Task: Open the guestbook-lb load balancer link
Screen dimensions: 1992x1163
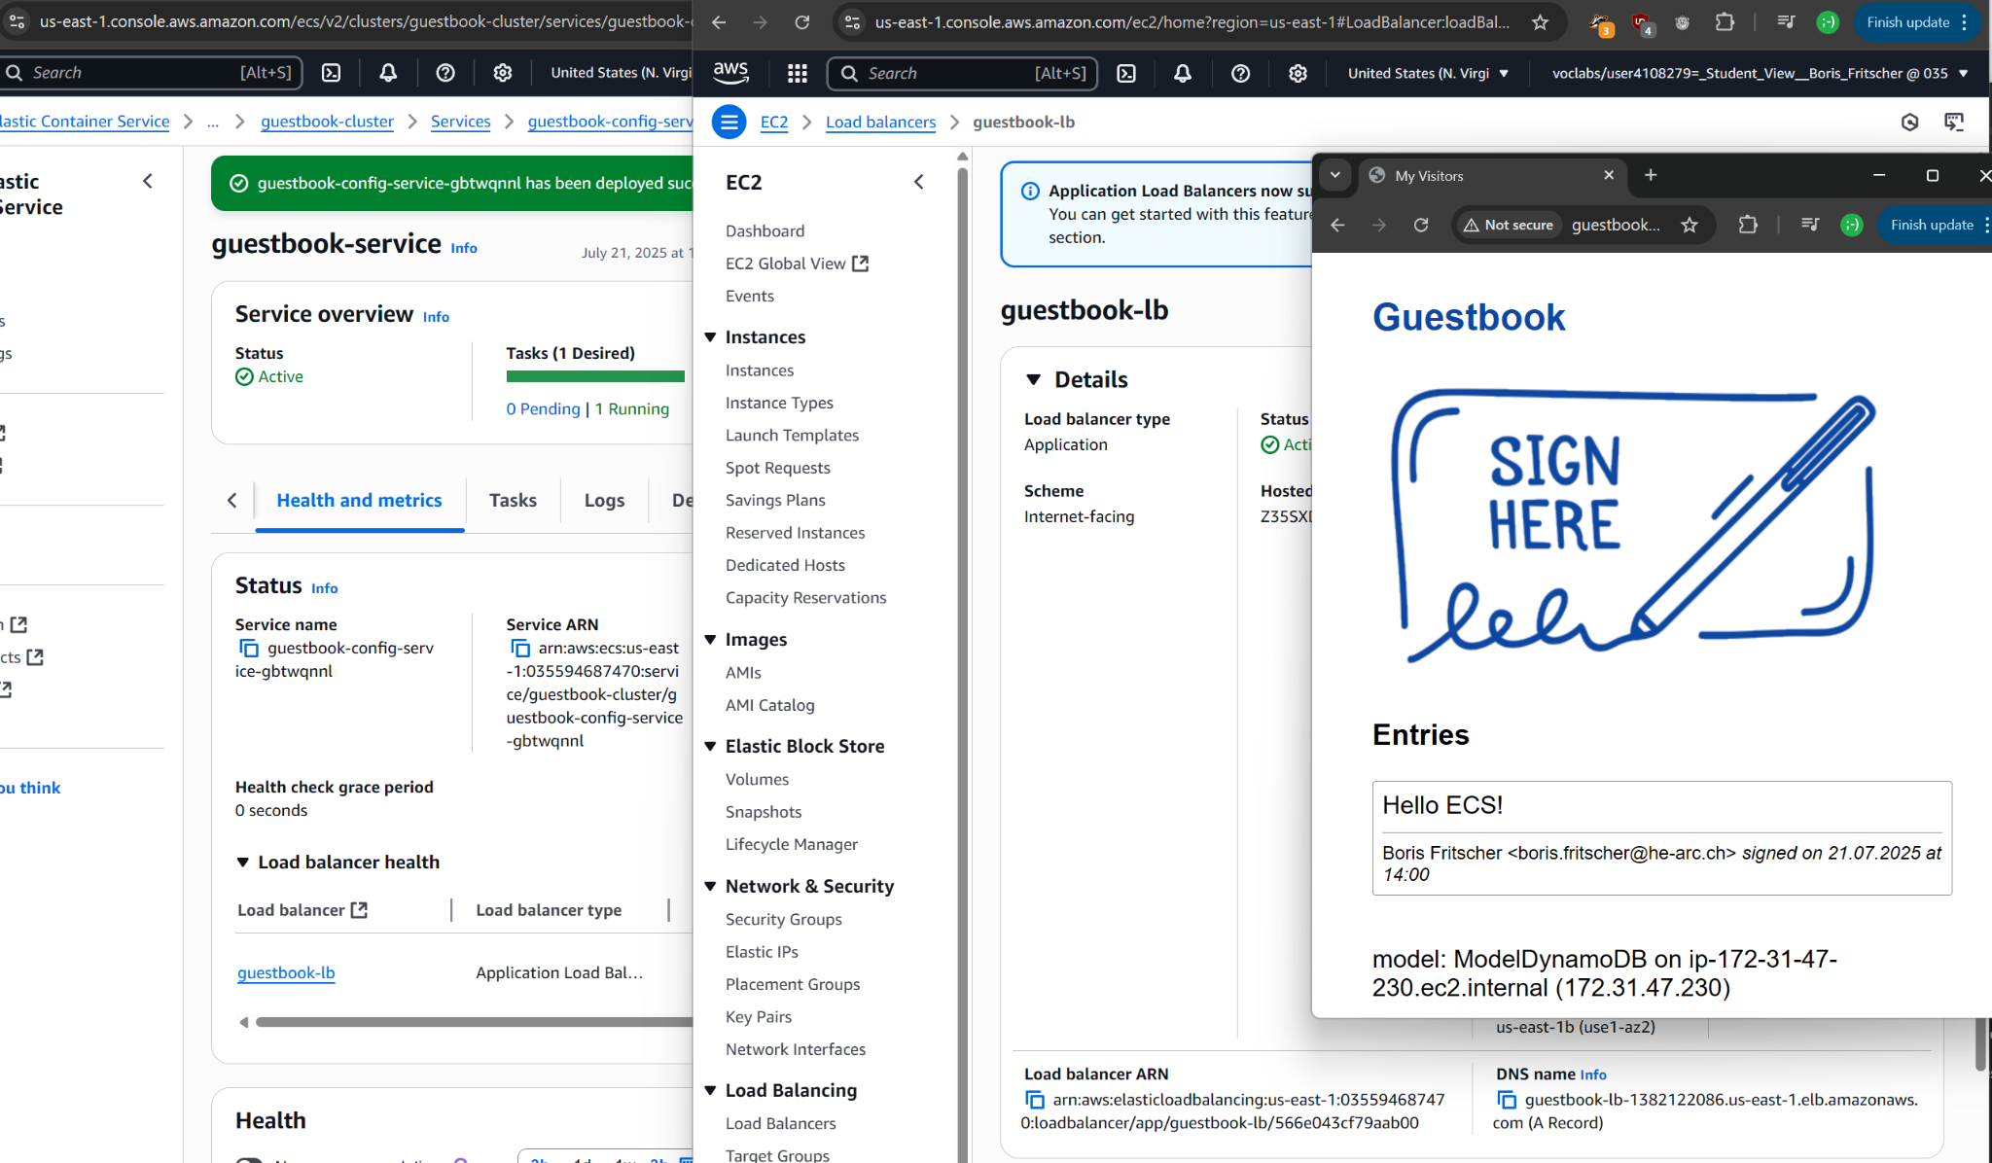Action: [x=286, y=972]
